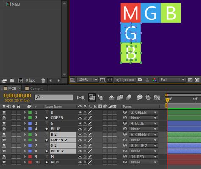The width and height of the screenshot is (201, 169).
Task: Open parent dropdown showing 4. BLUE
Action: (143, 123)
